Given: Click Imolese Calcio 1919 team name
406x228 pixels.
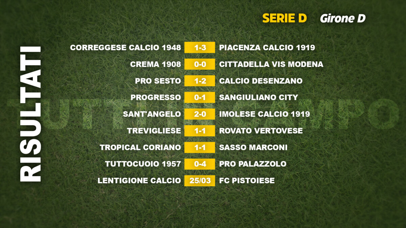Looking at the screenshot, I should (x=265, y=114).
